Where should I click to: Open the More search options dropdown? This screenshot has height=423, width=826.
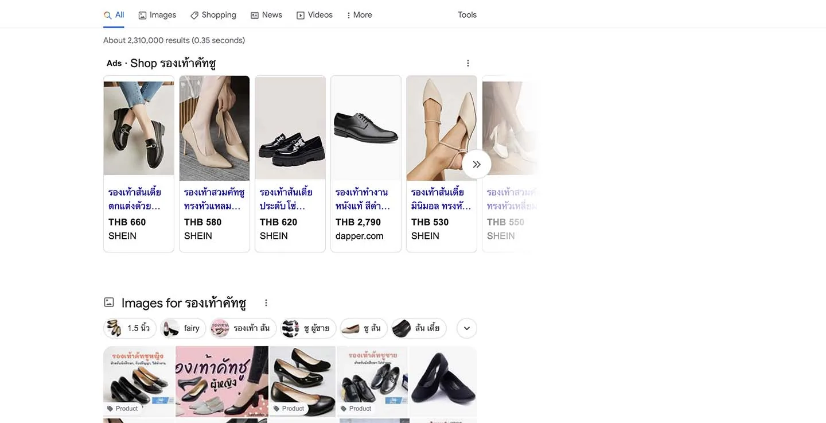point(359,14)
